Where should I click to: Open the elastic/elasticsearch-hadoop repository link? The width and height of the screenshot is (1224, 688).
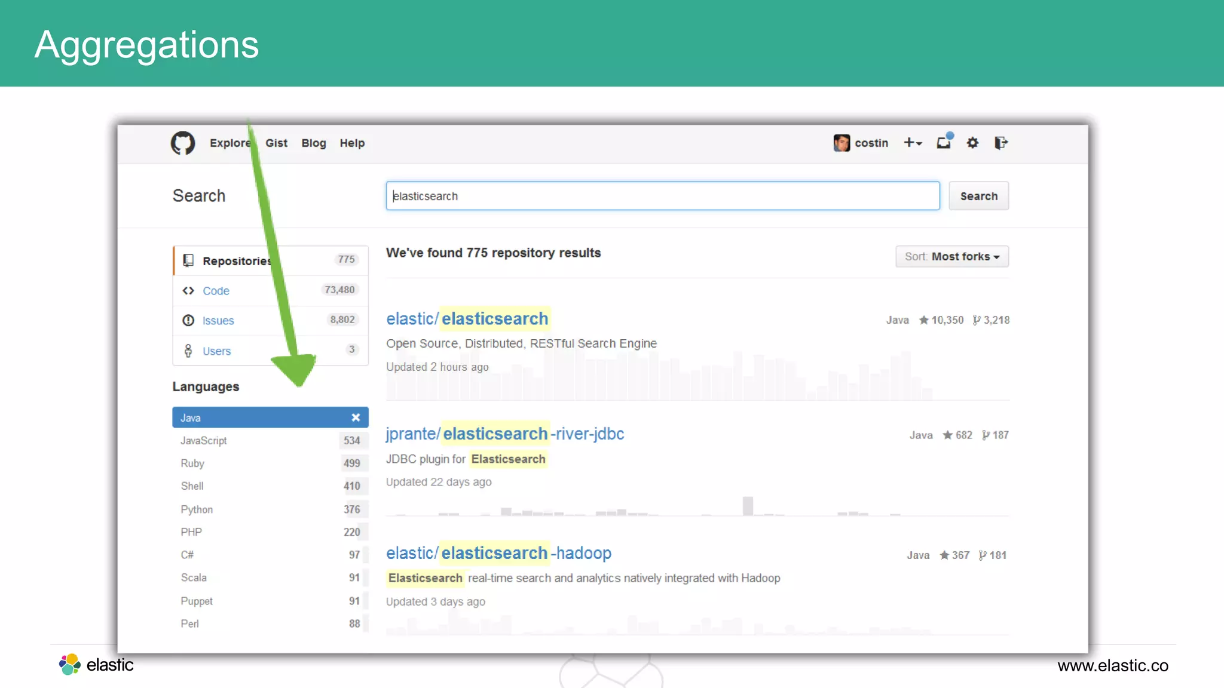(498, 553)
